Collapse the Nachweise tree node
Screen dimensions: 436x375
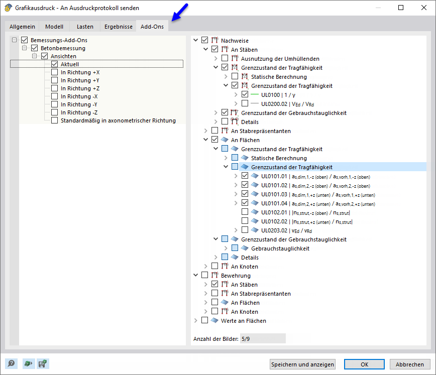point(196,40)
